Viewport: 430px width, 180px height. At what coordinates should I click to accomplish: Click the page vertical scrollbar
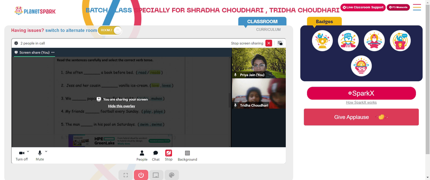[x=428, y=78]
